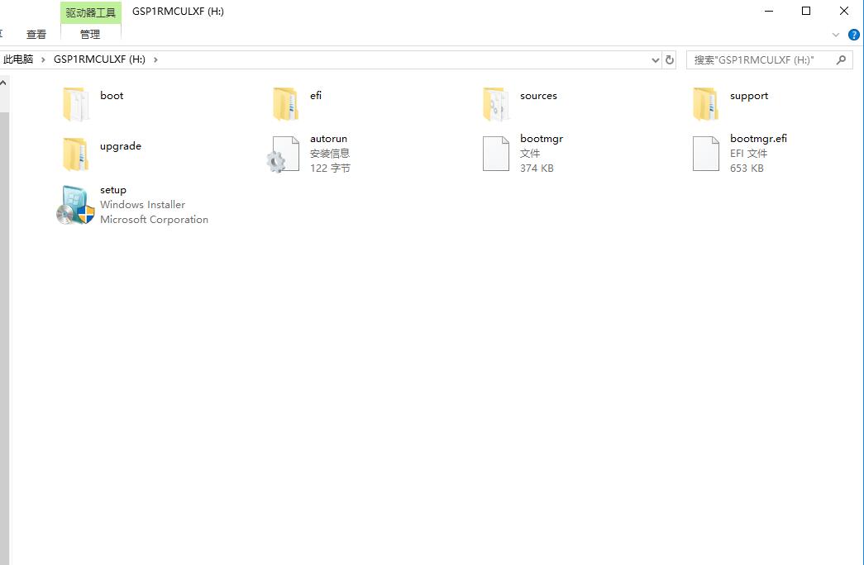Click the GSP1RMCULXF (H:) breadcrumb link

[99, 59]
